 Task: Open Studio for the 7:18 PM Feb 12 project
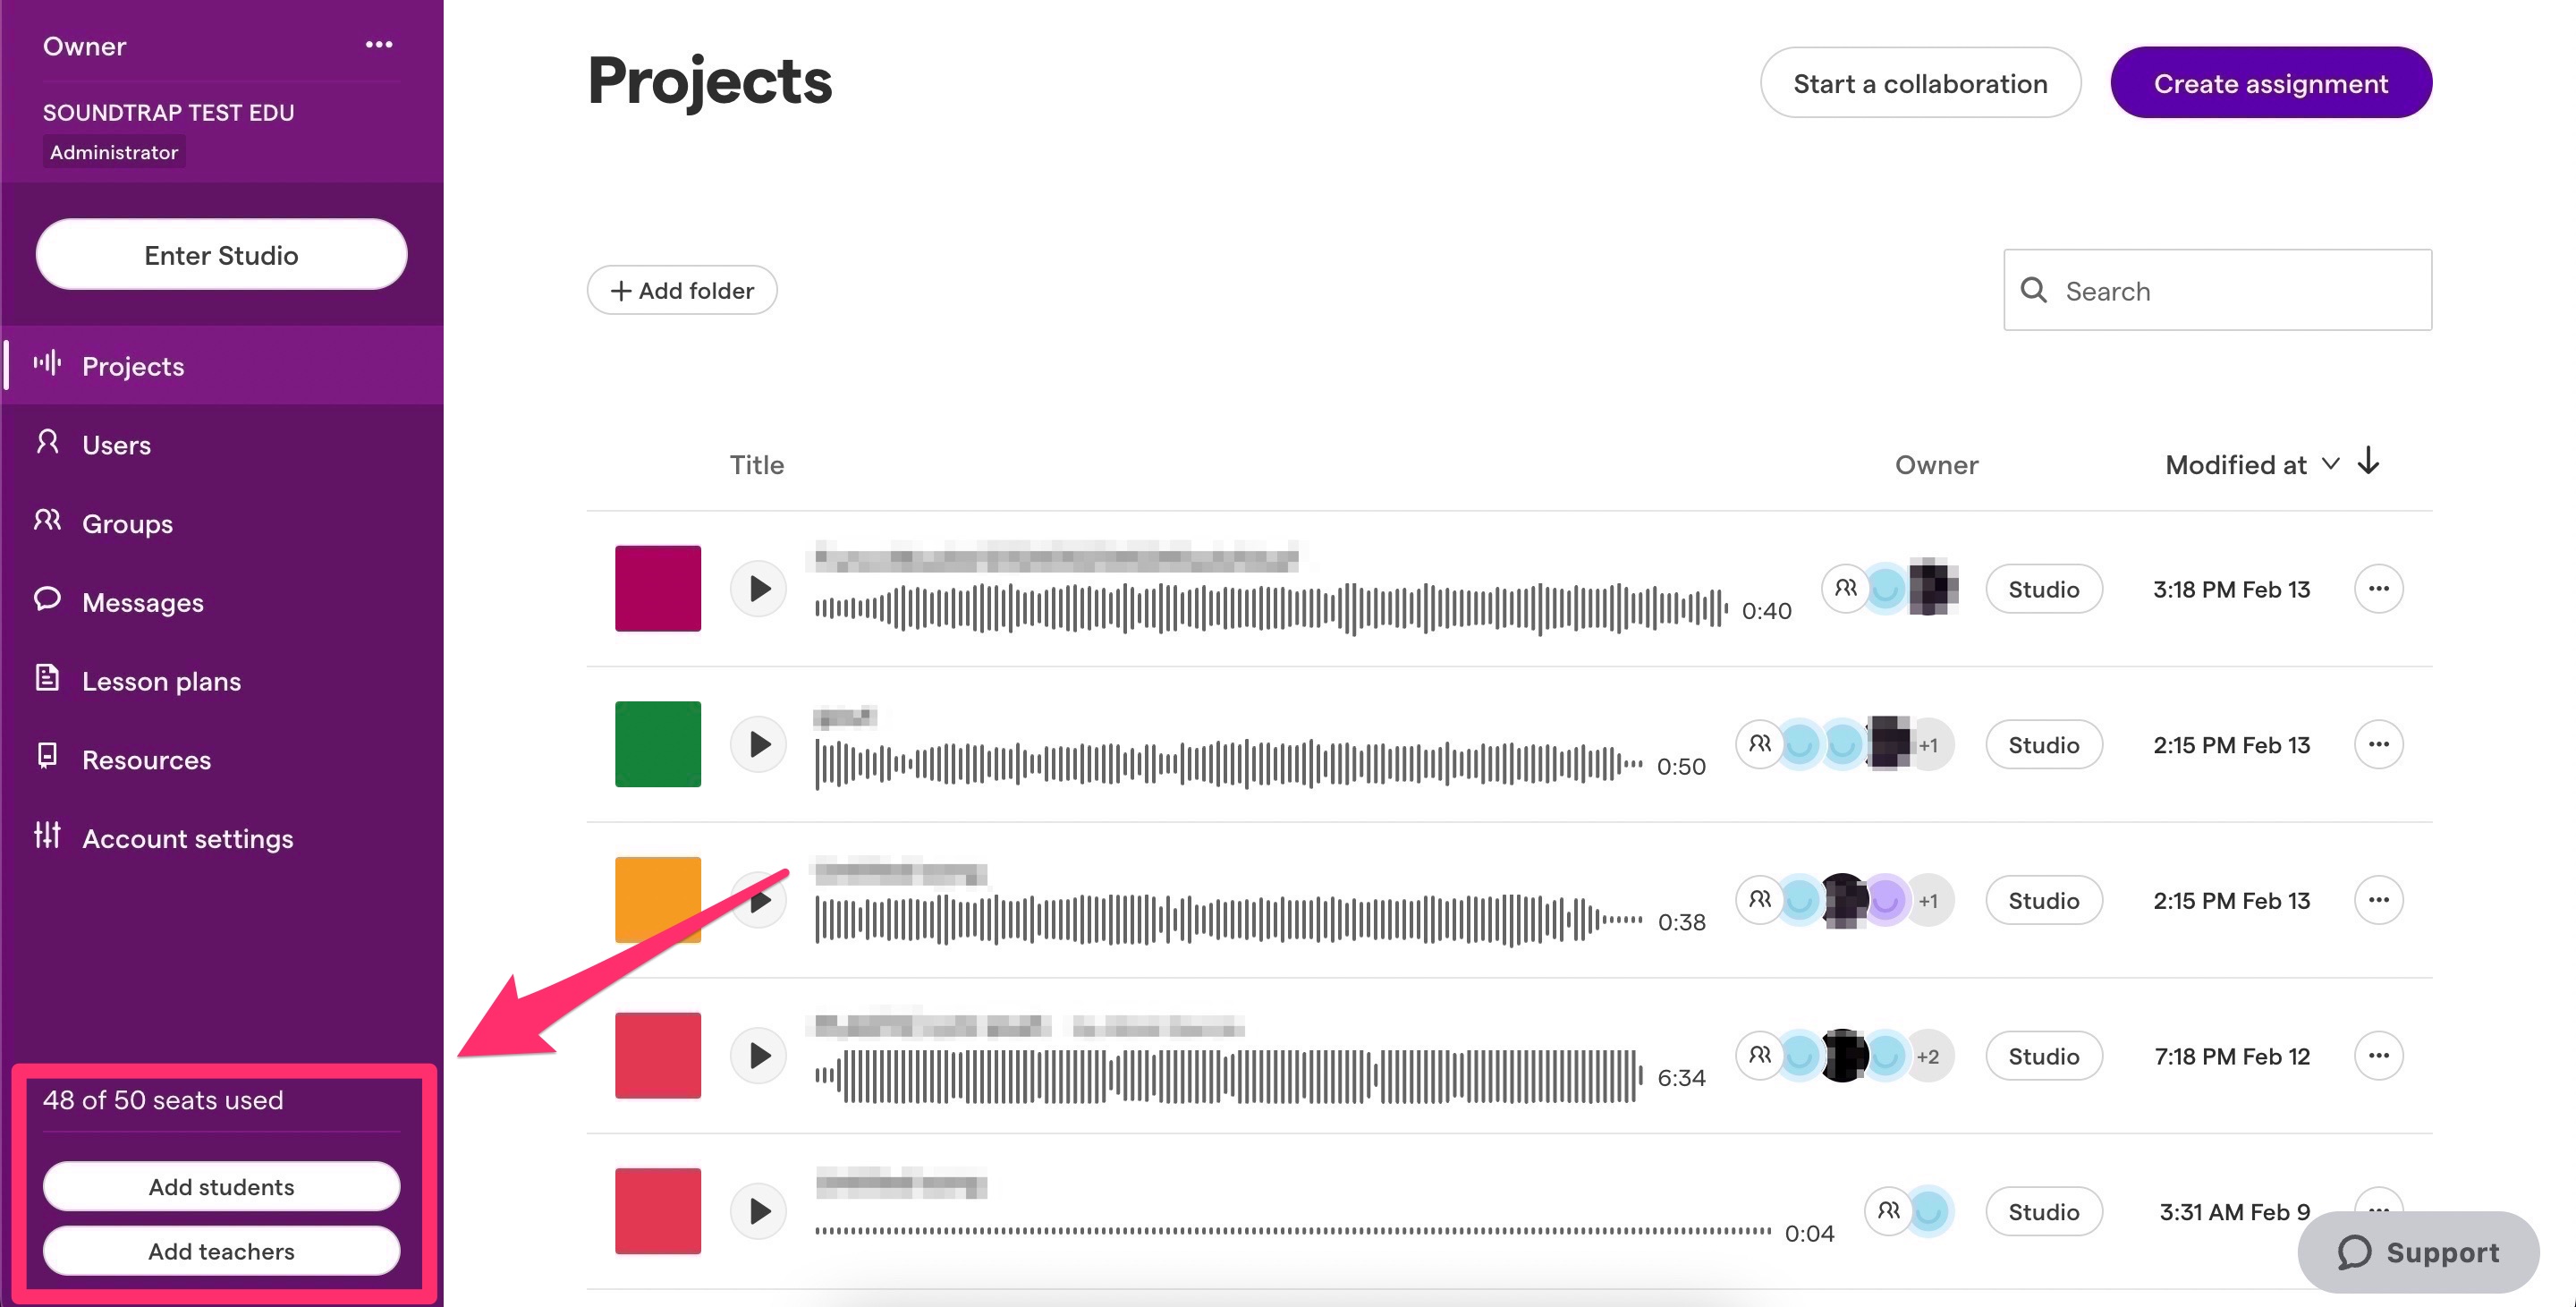(x=2044, y=1056)
